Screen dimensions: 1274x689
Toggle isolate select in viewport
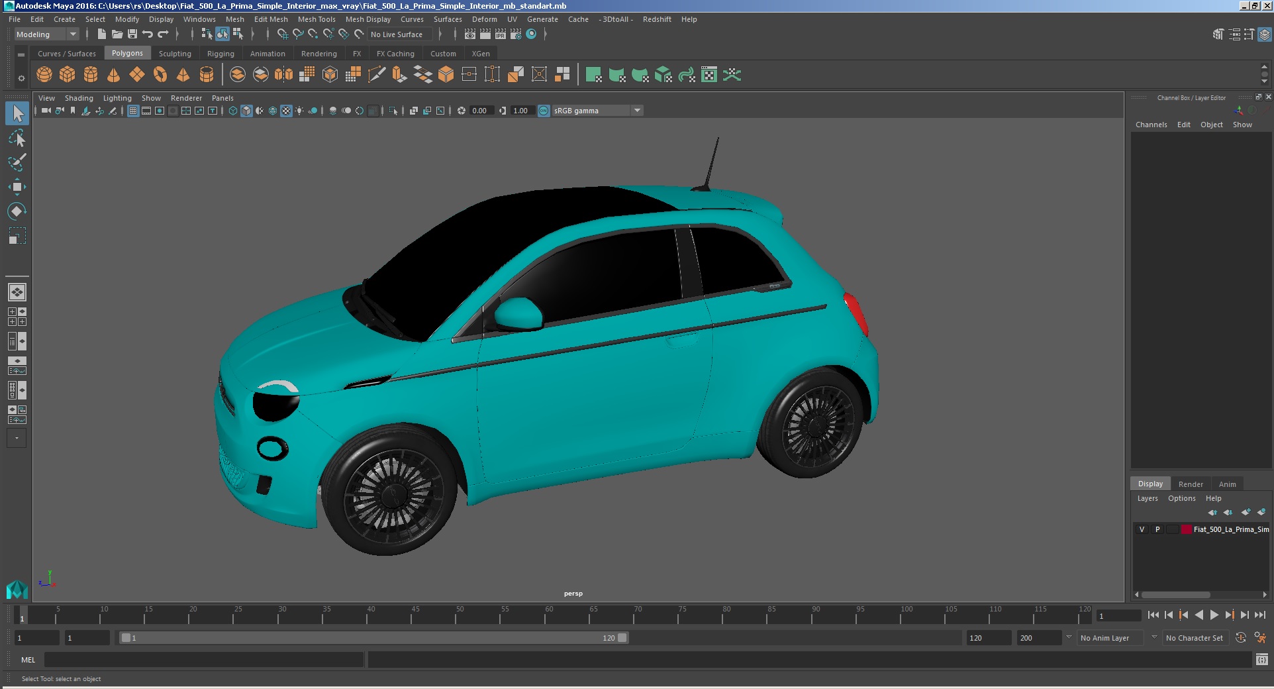point(393,111)
